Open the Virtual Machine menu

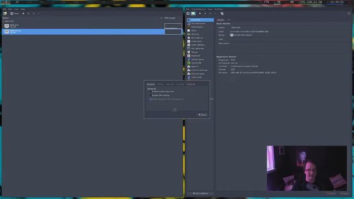(x=199, y=9)
